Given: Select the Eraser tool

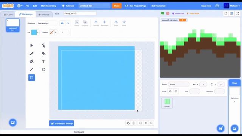Looking at the screenshot, I should 43,54.
